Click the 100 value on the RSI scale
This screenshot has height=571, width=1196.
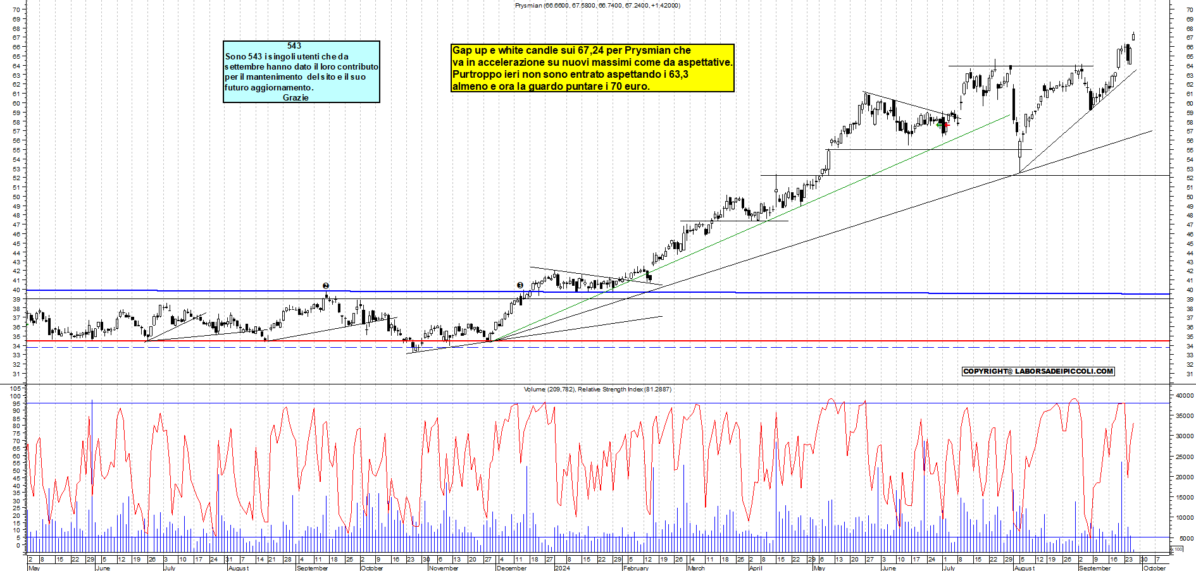click(x=16, y=396)
